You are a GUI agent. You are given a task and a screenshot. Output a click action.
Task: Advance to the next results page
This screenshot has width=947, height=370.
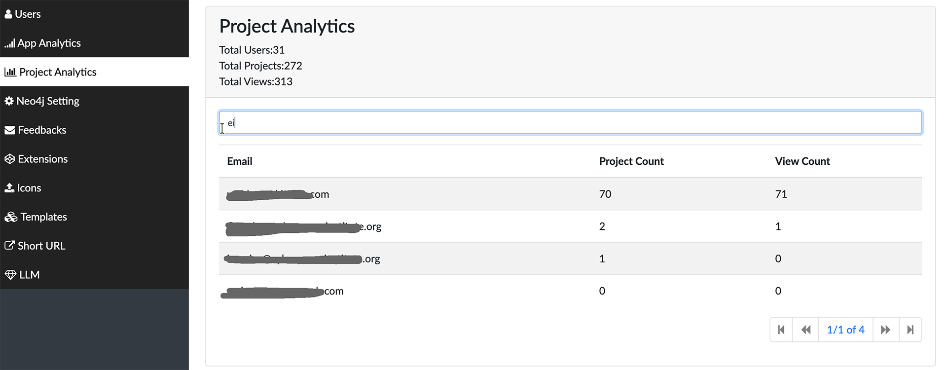[886, 329]
